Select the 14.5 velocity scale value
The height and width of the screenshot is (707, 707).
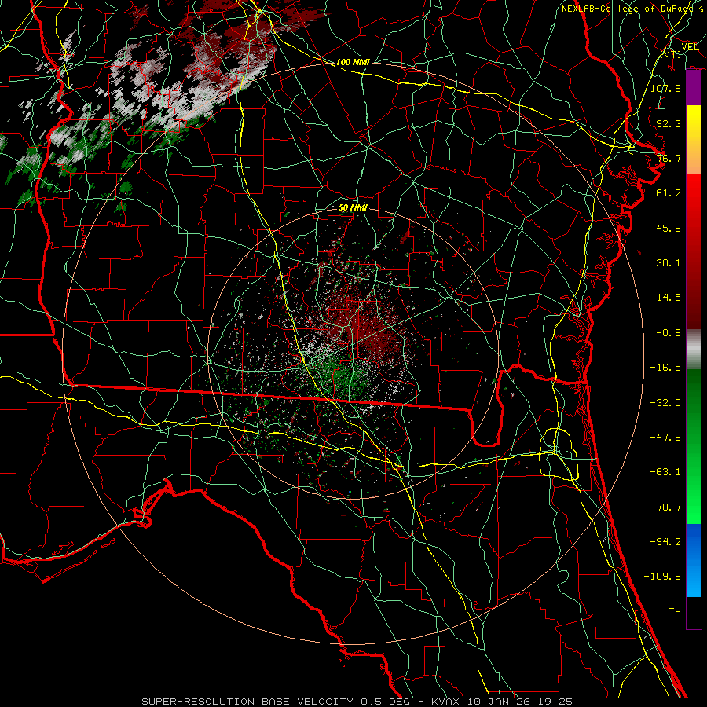tap(669, 298)
